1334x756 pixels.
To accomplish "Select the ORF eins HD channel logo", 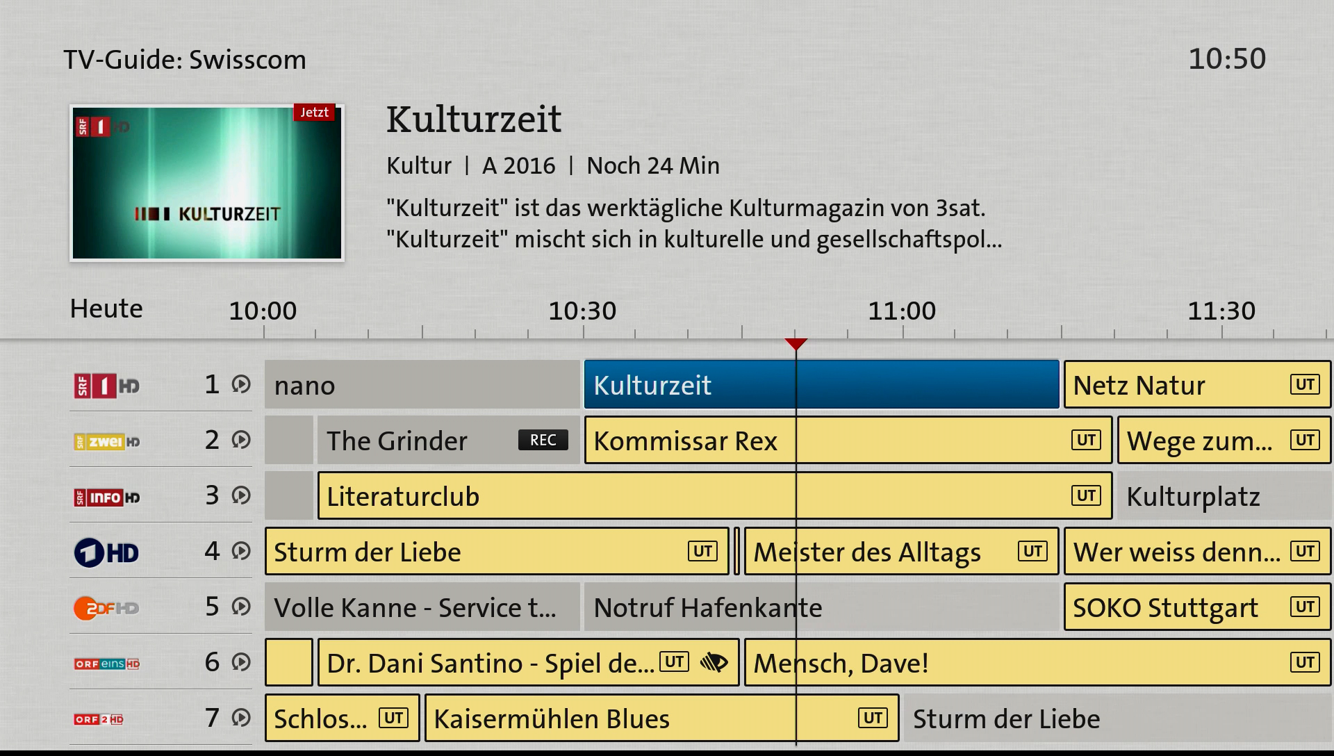I will [107, 664].
